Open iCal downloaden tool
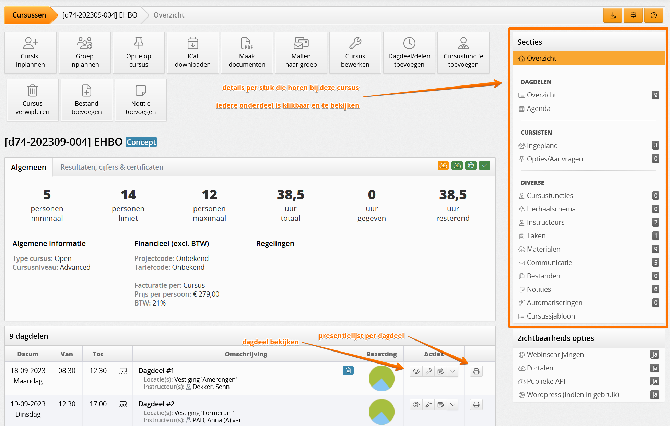Image resolution: width=670 pixels, height=426 pixels. [x=192, y=53]
